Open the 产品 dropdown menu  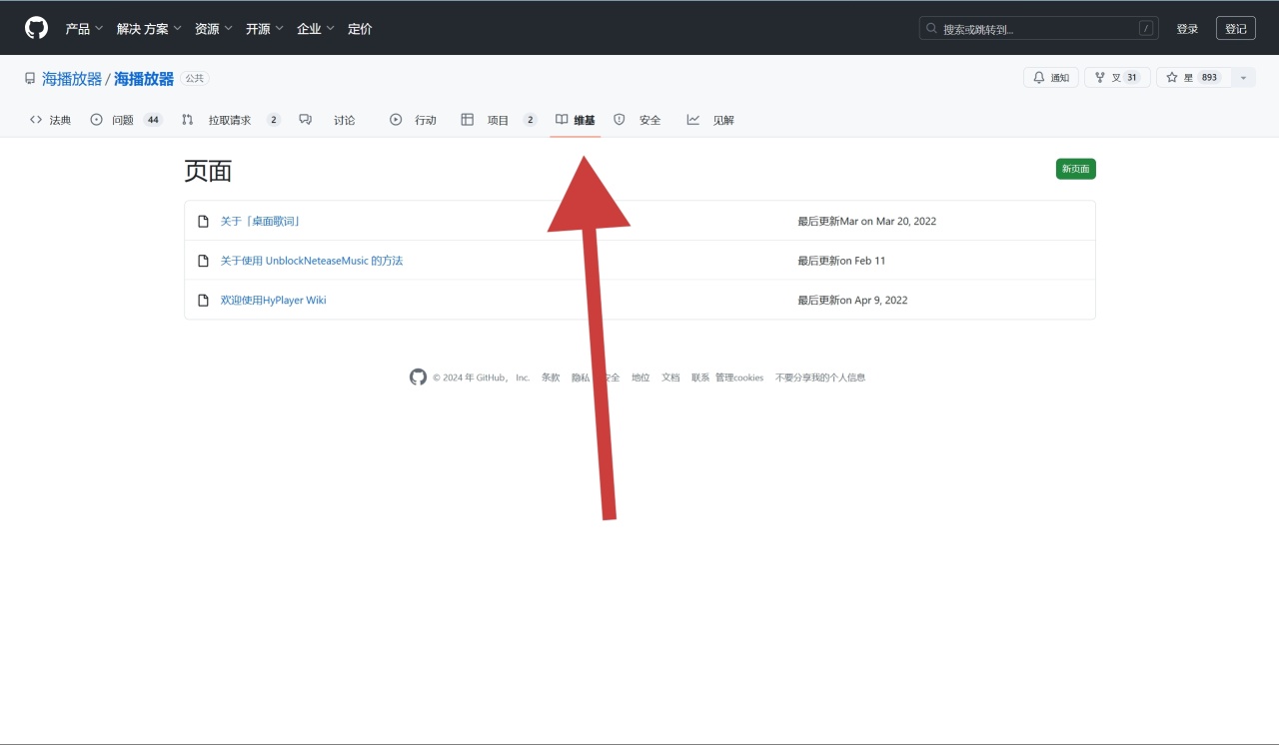click(x=84, y=29)
